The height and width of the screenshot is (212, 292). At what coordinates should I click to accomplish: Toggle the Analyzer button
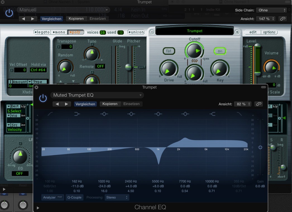[53, 198]
